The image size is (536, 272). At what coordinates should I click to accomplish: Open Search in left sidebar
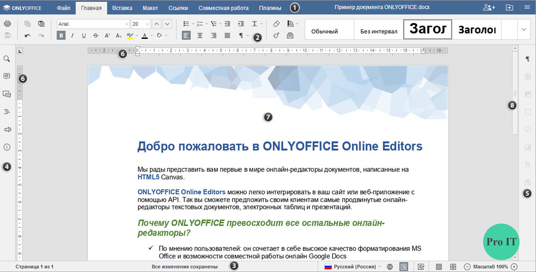tap(7, 59)
